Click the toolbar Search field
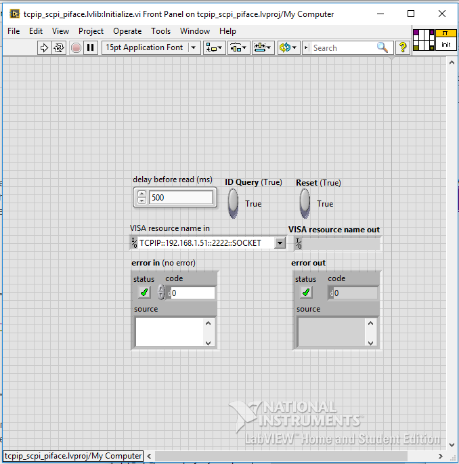The height and width of the screenshot is (464, 459). (343, 47)
